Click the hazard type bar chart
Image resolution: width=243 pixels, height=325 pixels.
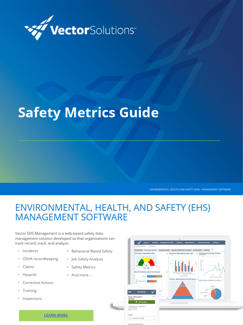183,265
